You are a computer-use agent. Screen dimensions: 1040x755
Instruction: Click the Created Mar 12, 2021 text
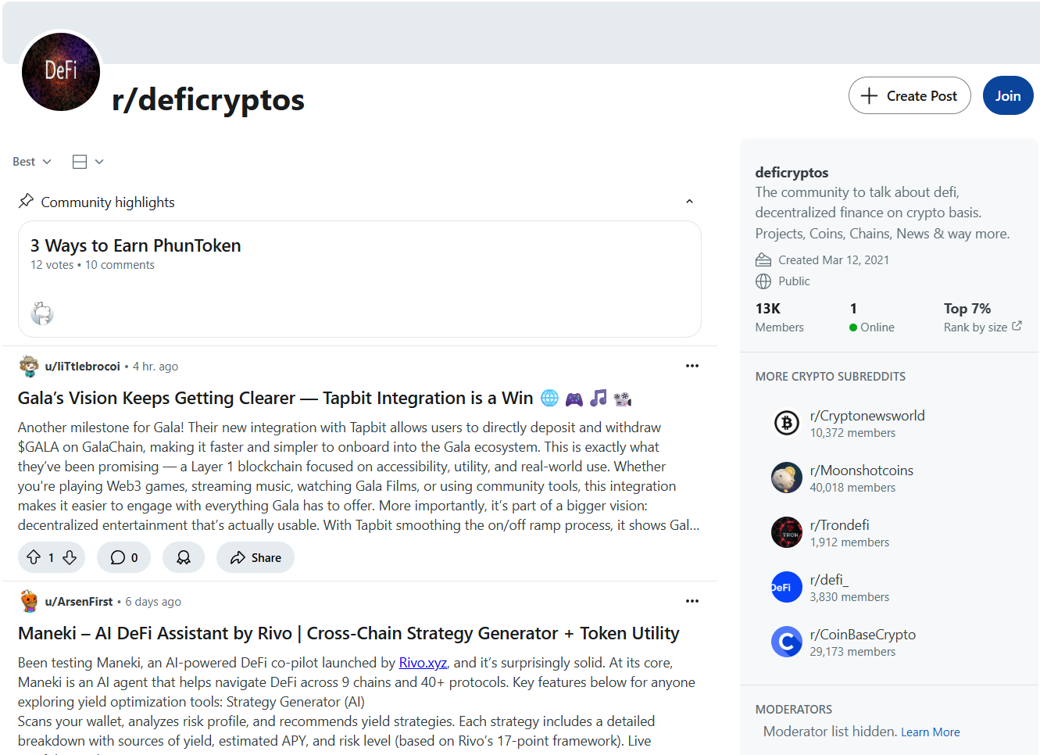(834, 260)
